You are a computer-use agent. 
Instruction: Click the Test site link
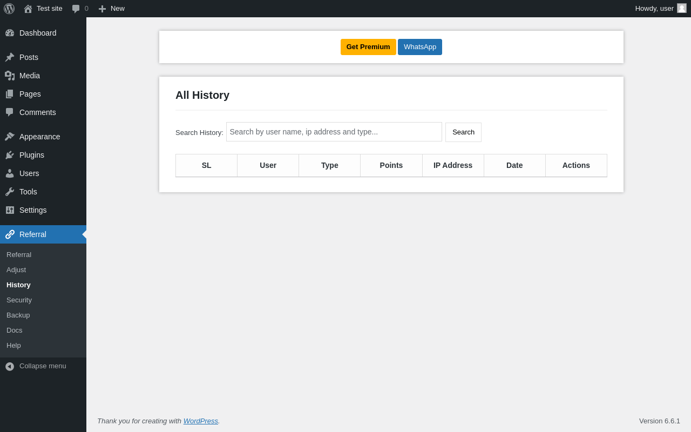click(x=50, y=9)
